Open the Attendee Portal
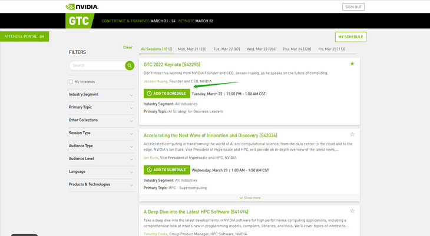 (24, 36)
